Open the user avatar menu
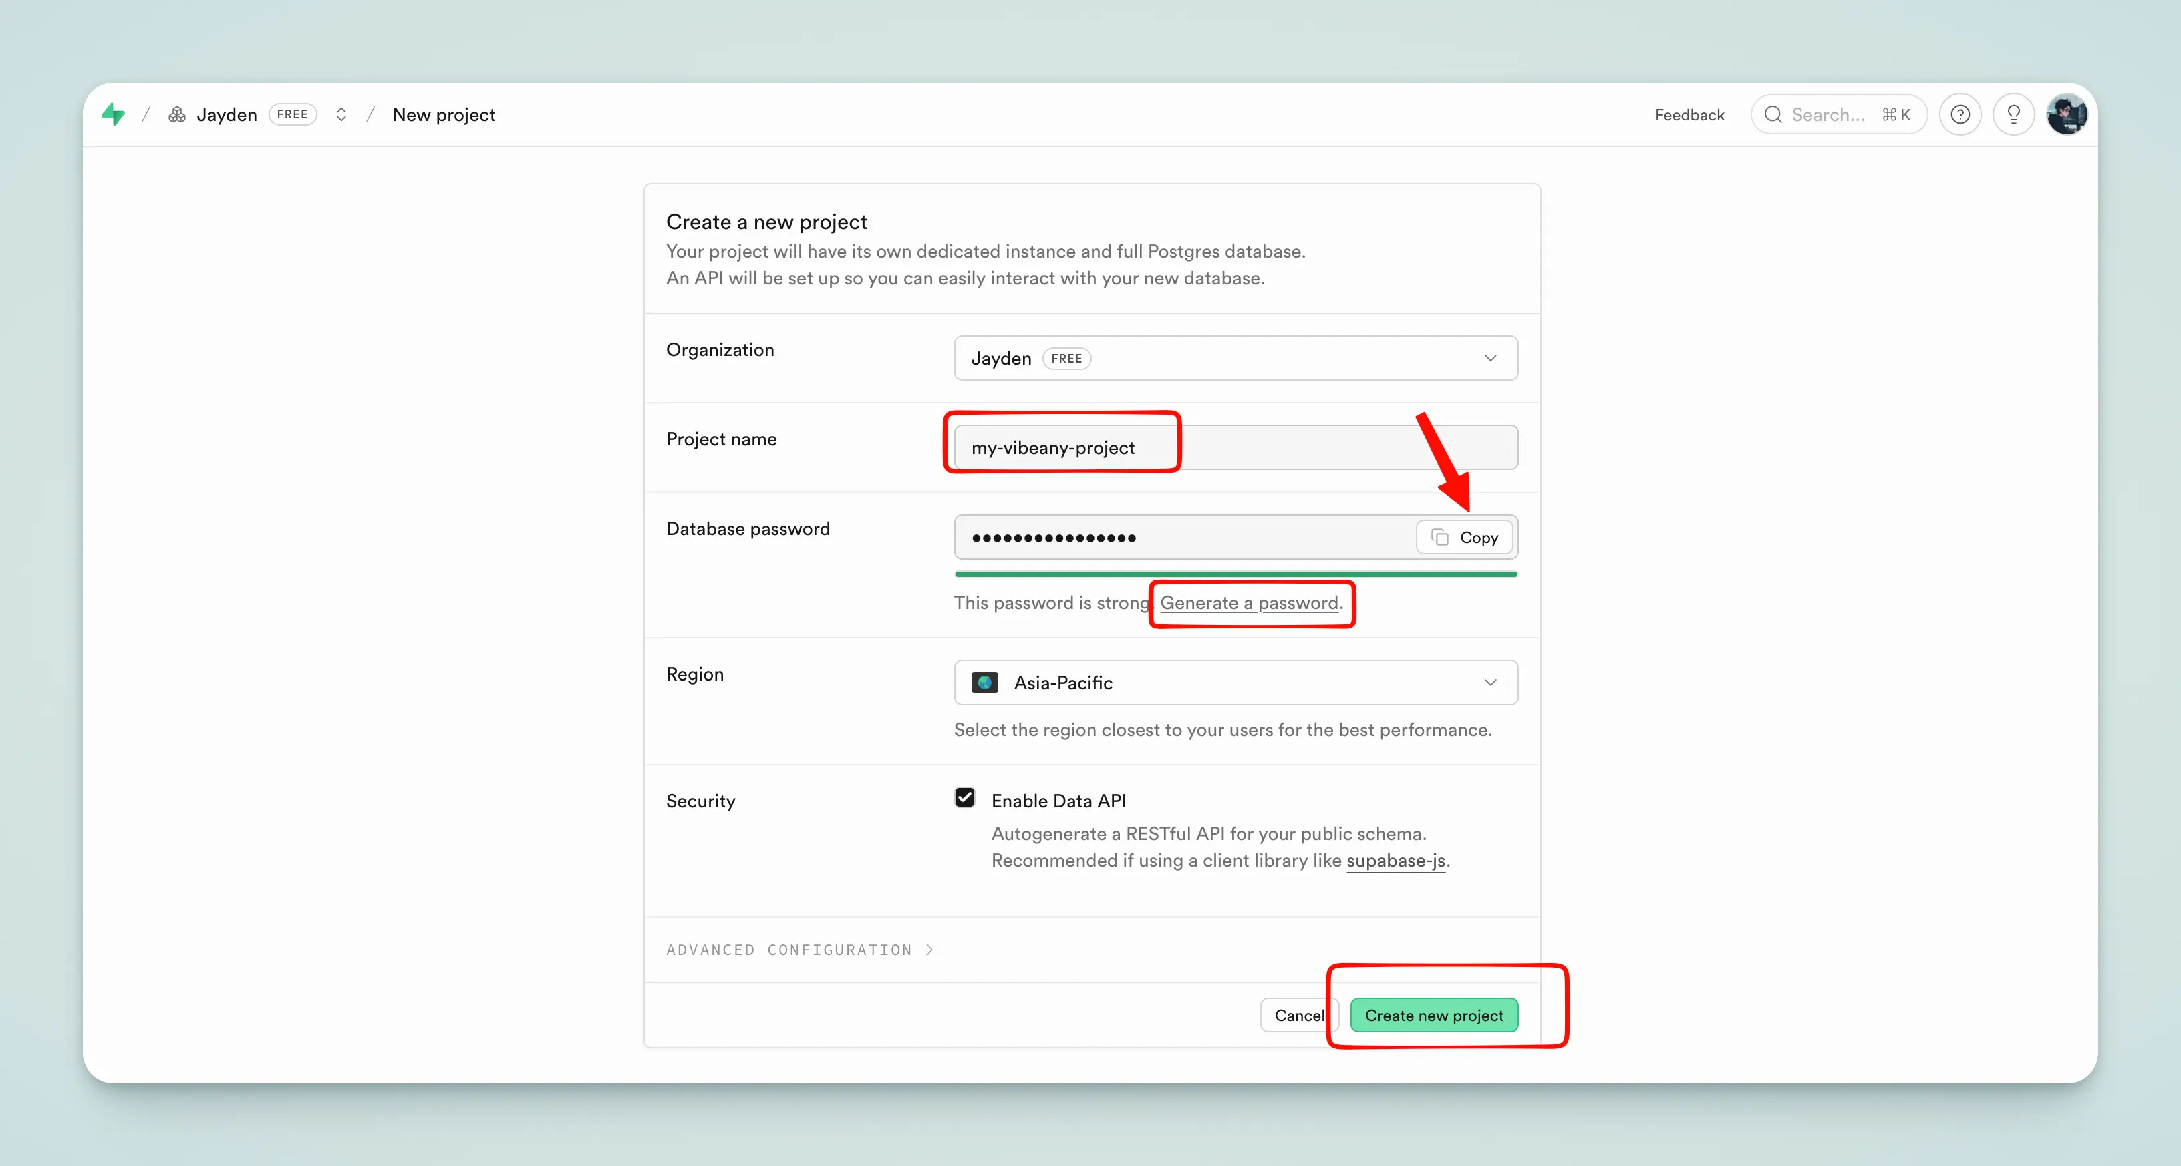Viewport: 2181px width, 1166px height. [2067, 114]
